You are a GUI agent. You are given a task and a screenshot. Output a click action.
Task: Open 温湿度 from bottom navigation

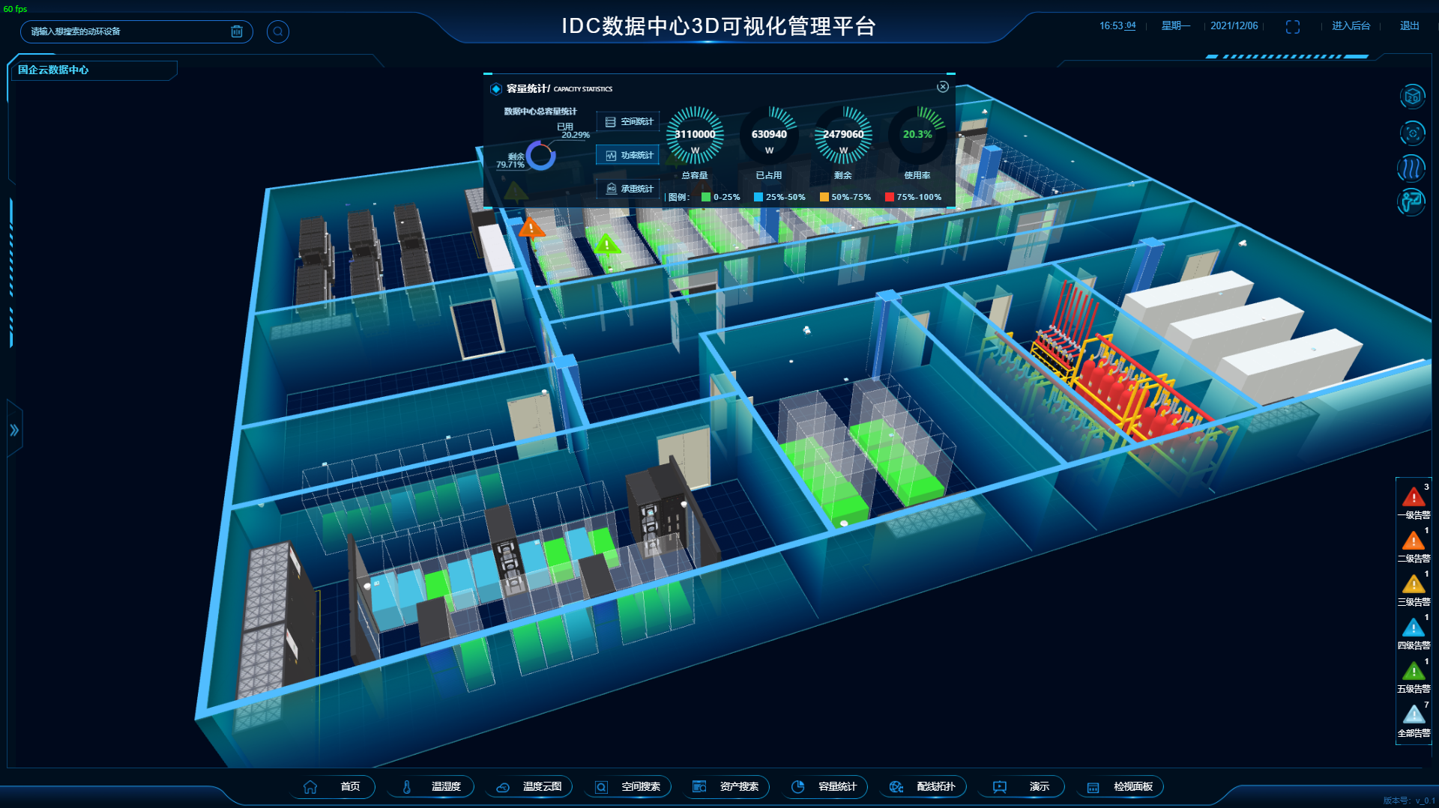tap(433, 786)
